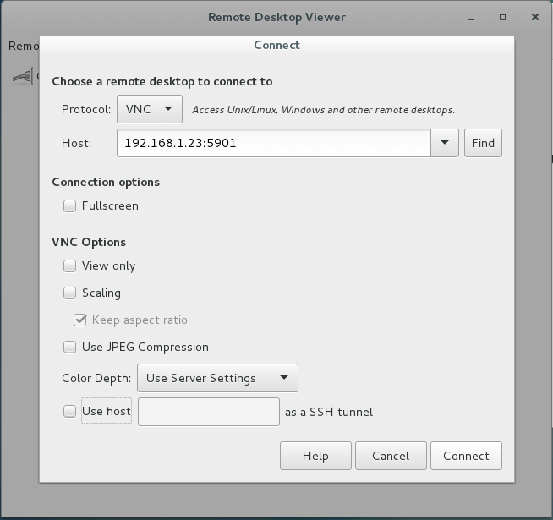
Task: Toggle Keep aspect ratio checkbox
Action: coord(80,320)
